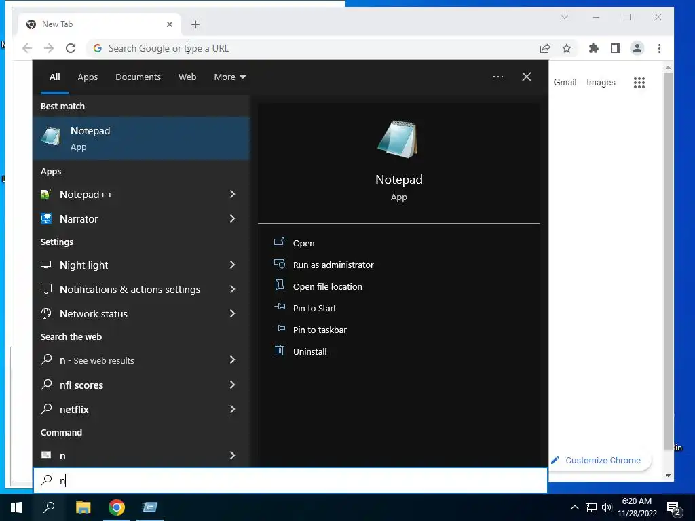Switch to Apps search tab

coord(88,77)
